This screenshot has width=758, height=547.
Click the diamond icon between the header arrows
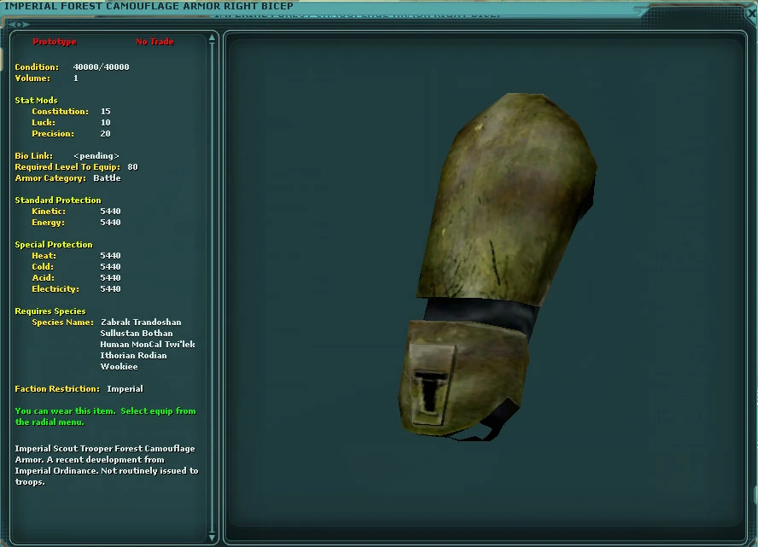[19, 24]
